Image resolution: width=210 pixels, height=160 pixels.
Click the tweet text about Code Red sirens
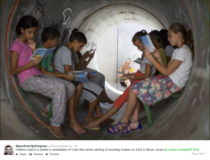[89, 150]
